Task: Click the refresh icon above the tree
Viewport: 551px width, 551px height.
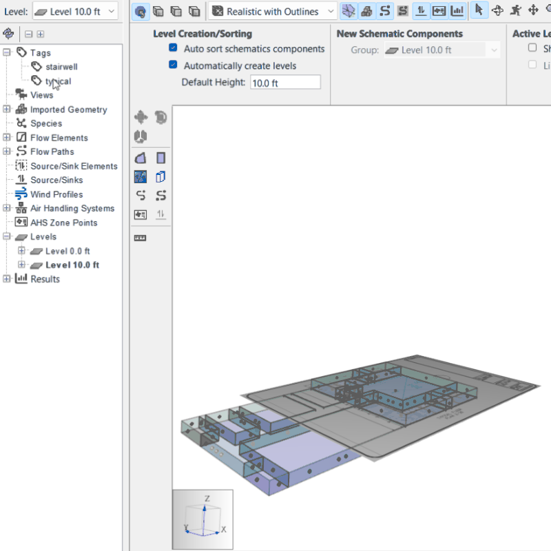Action: point(8,34)
